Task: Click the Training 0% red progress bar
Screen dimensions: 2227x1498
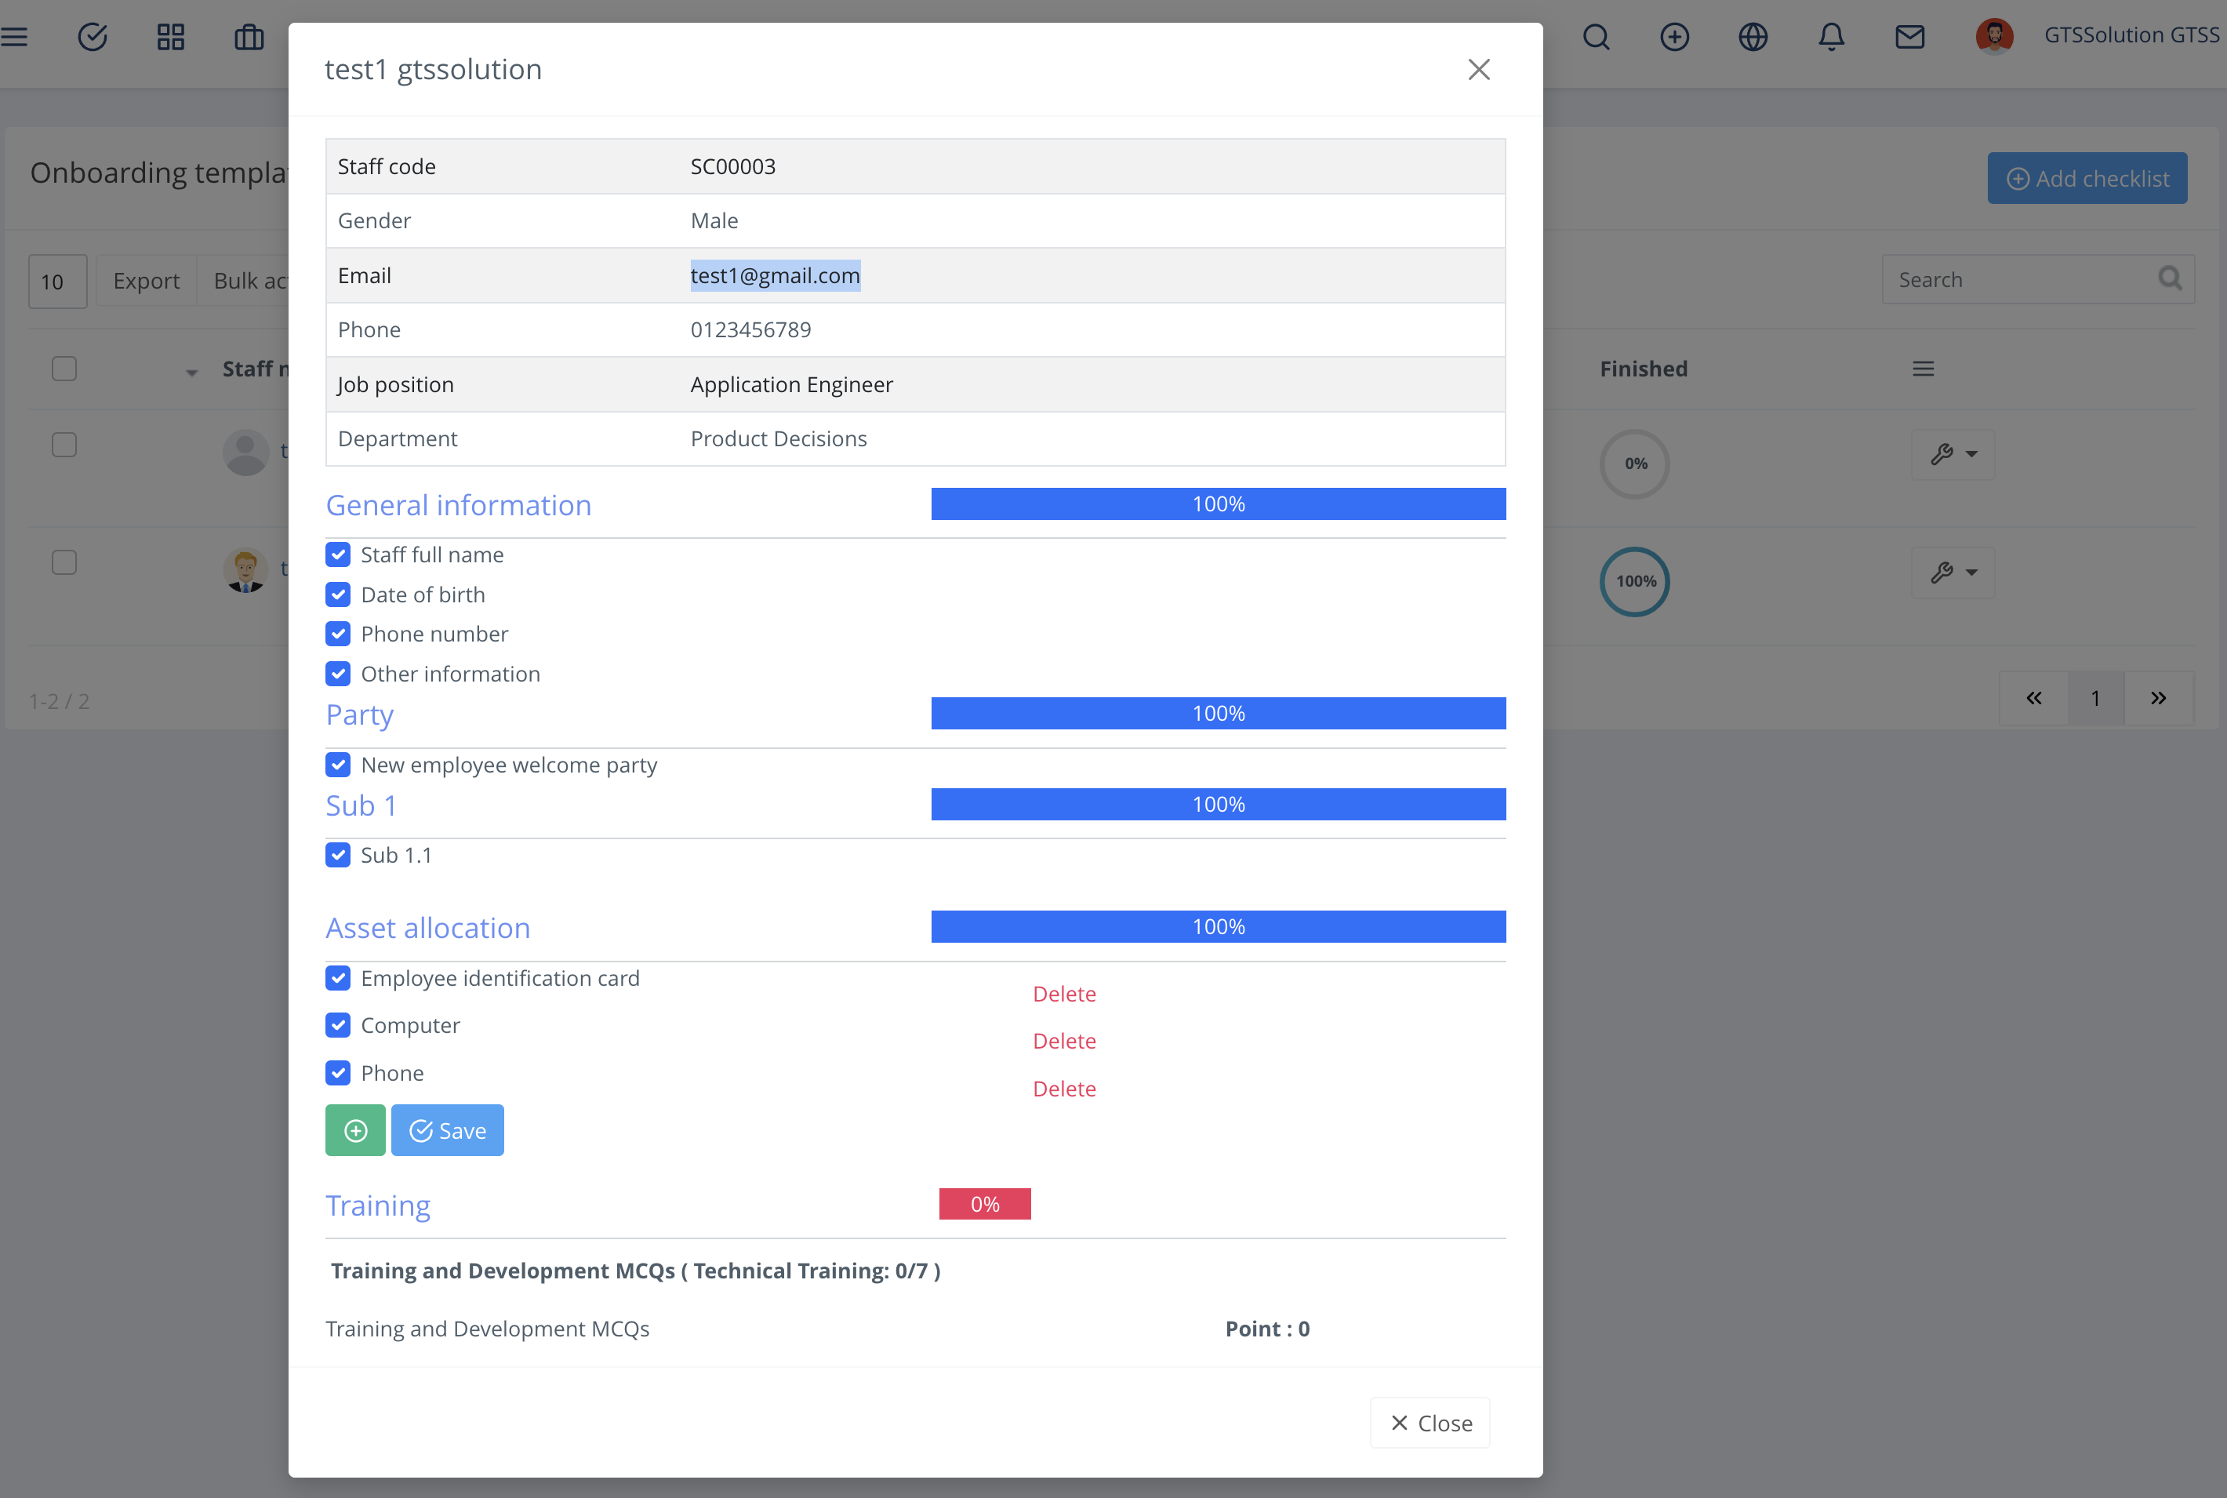Action: click(x=985, y=1204)
